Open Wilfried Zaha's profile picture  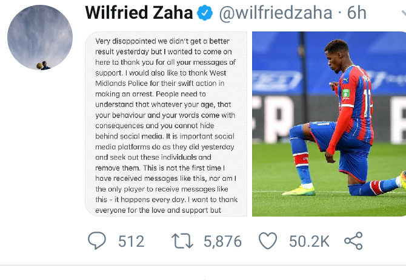[x=40, y=37]
